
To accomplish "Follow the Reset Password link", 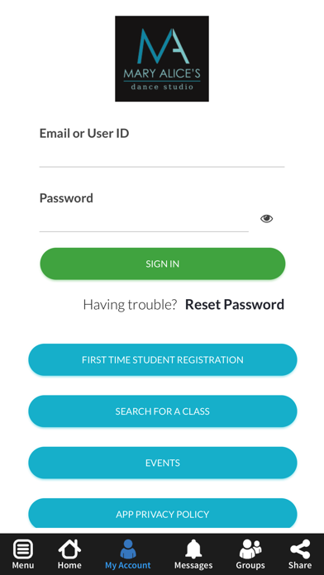I will pyautogui.click(x=235, y=304).
